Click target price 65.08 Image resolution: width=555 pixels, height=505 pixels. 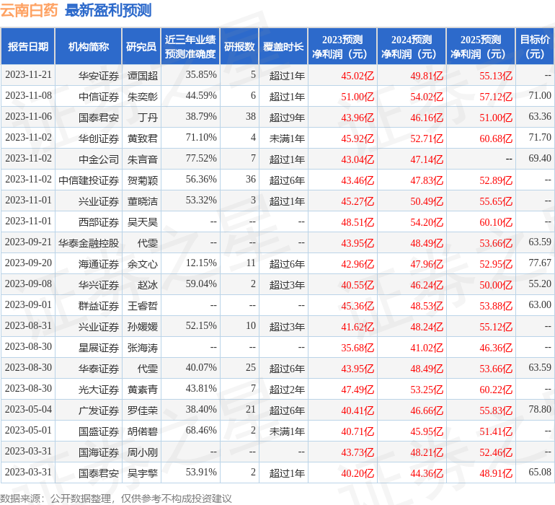(x=540, y=472)
